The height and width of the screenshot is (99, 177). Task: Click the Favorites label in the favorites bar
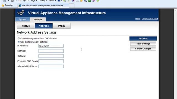point(9,5)
